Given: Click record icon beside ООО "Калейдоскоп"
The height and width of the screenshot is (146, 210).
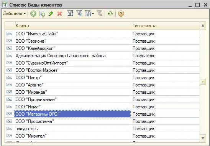Looking at the screenshot, I should [9, 48].
